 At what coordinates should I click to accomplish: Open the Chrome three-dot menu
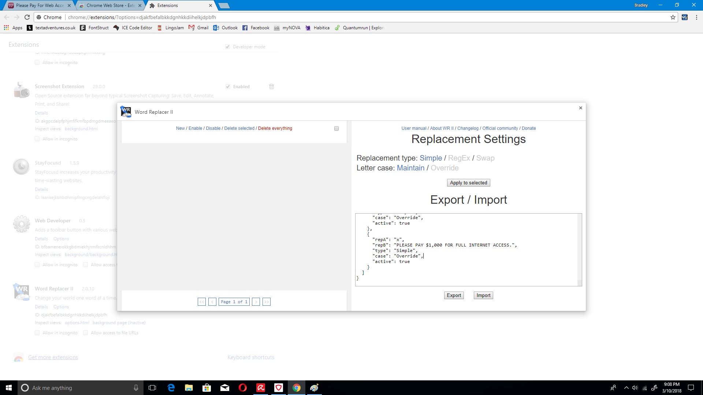tap(696, 17)
